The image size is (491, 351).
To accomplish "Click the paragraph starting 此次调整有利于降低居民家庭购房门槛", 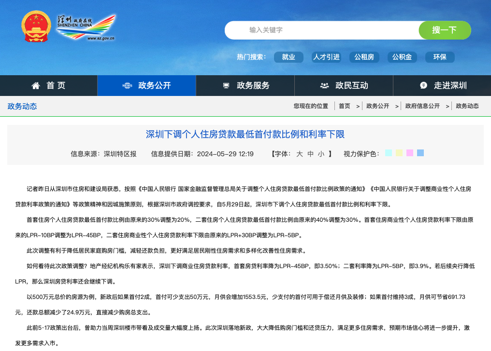I will coord(166,251).
